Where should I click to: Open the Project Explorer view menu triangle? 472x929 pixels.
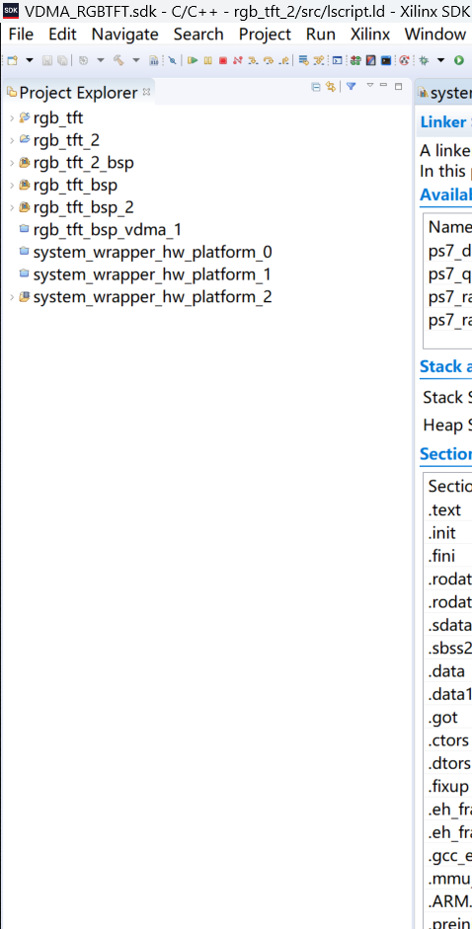[x=370, y=85]
